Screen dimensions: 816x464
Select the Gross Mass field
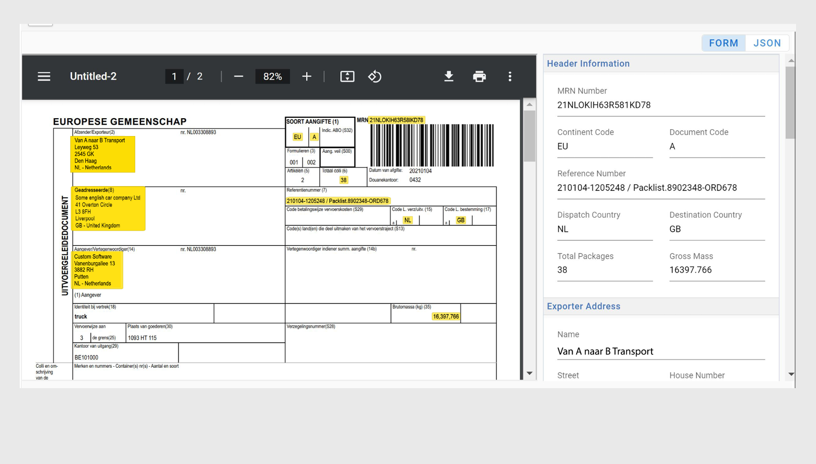pyautogui.click(x=717, y=270)
